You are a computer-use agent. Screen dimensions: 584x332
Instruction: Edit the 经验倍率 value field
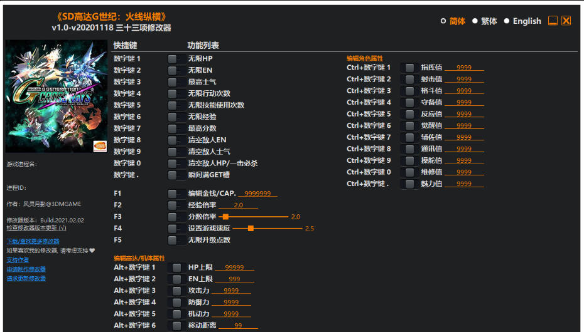point(239,205)
